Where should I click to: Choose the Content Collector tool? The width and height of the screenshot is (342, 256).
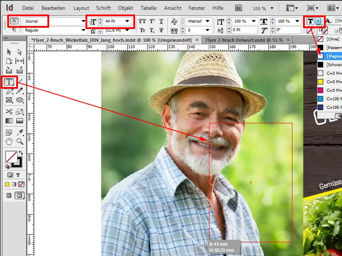[9, 70]
